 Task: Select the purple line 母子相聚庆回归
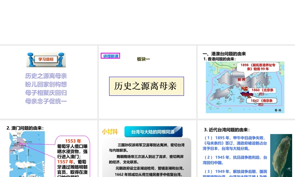click(x=46, y=93)
